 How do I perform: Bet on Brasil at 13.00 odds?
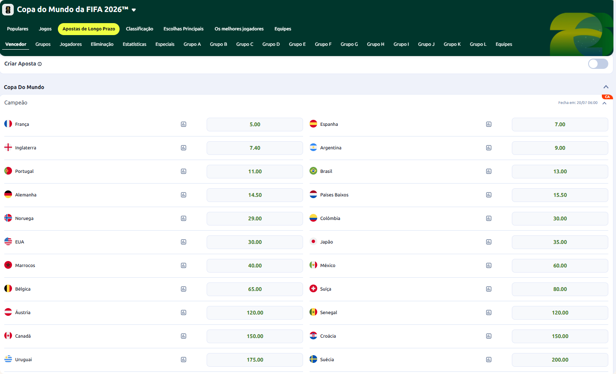[x=560, y=172]
